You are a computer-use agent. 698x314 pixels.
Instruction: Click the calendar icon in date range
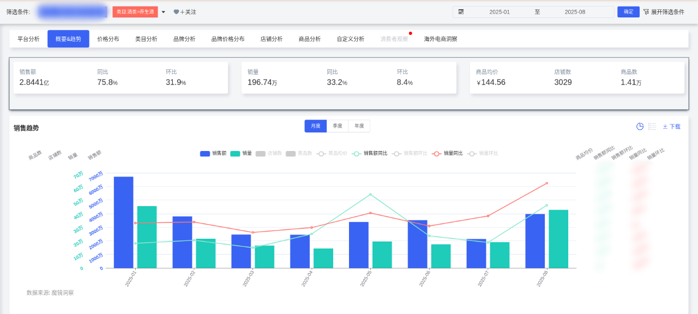[x=461, y=12]
